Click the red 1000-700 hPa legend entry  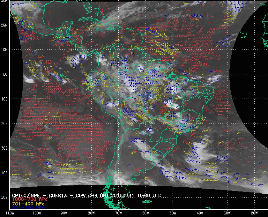coord(27,199)
